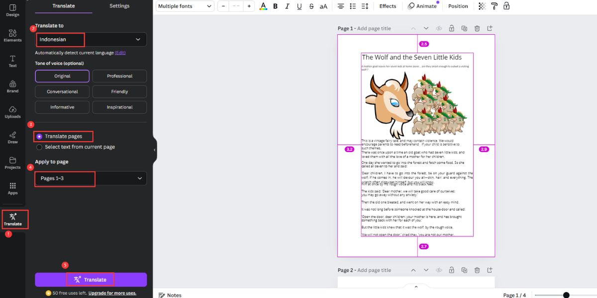Select the Professional tone of voice

(x=119, y=75)
